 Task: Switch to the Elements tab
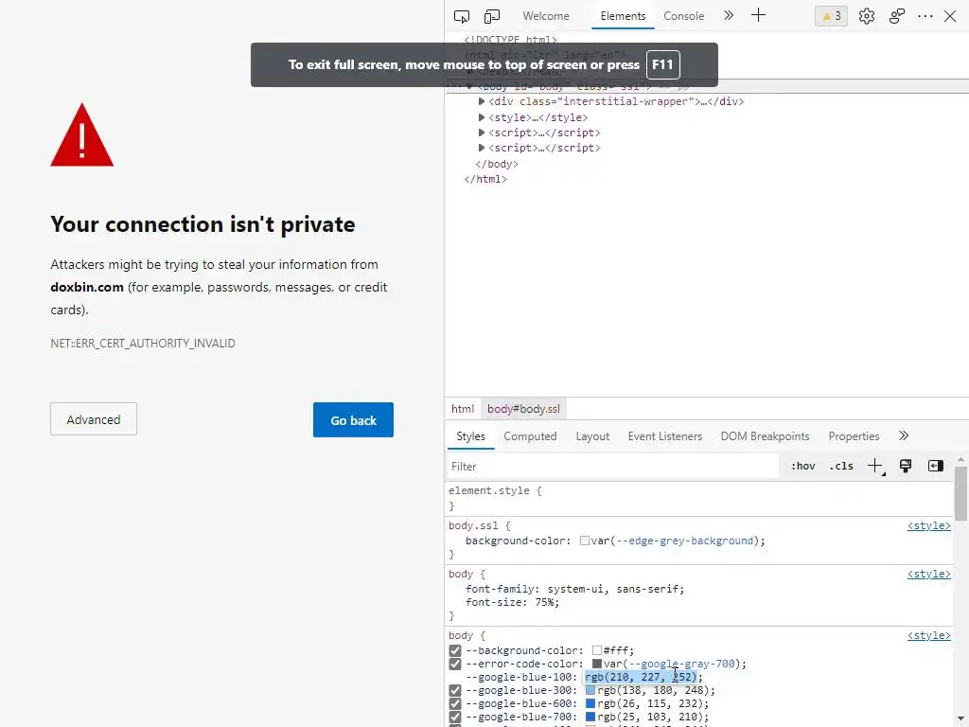click(x=623, y=16)
